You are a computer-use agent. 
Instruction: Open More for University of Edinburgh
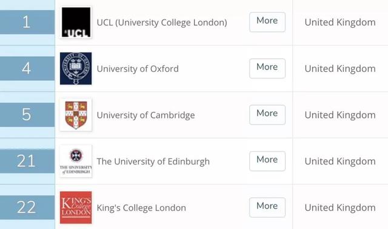(x=267, y=161)
